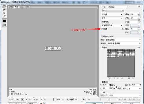The height and width of the screenshot is (104, 144).
Task: Open the 可选择 color reduction dropdown
Action: [112, 14]
